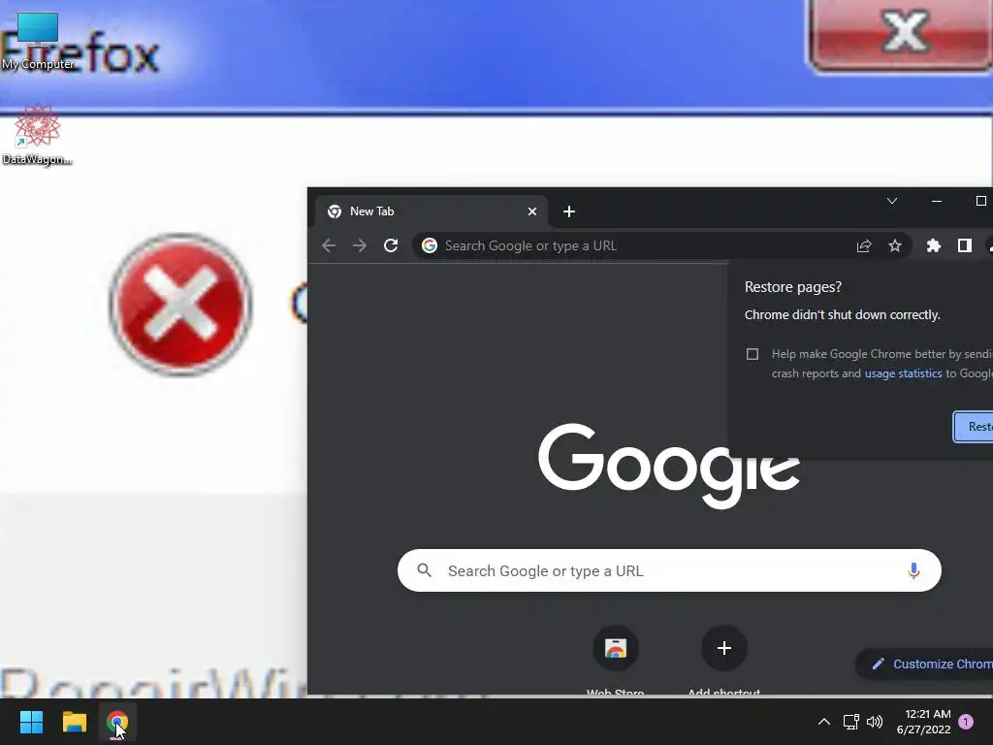Image resolution: width=993 pixels, height=745 pixels.
Task: Open the network status tray icon
Action: [850, 722]
